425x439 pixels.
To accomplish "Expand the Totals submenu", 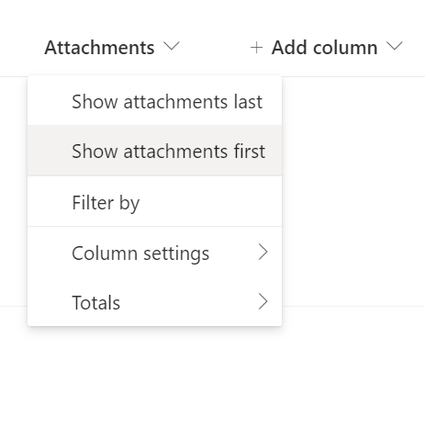I will coord(154,302).
